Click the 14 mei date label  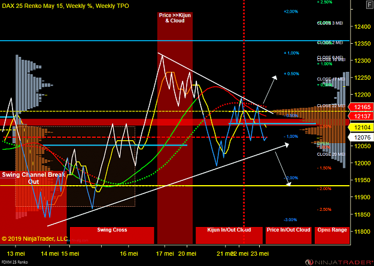50,253
